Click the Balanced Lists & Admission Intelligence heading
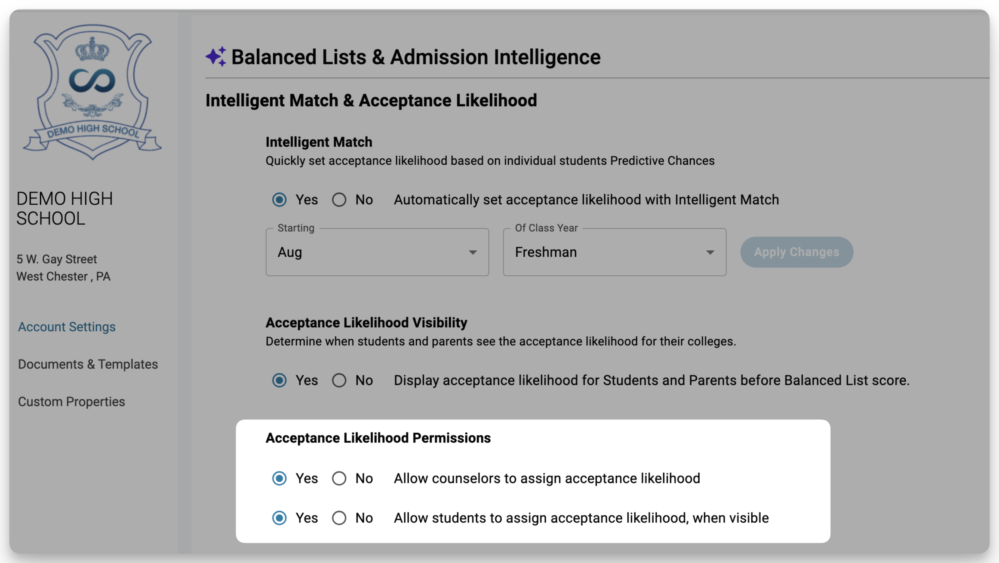The width and height of the screenshot is (999, 563). click(x=415, y=57)
